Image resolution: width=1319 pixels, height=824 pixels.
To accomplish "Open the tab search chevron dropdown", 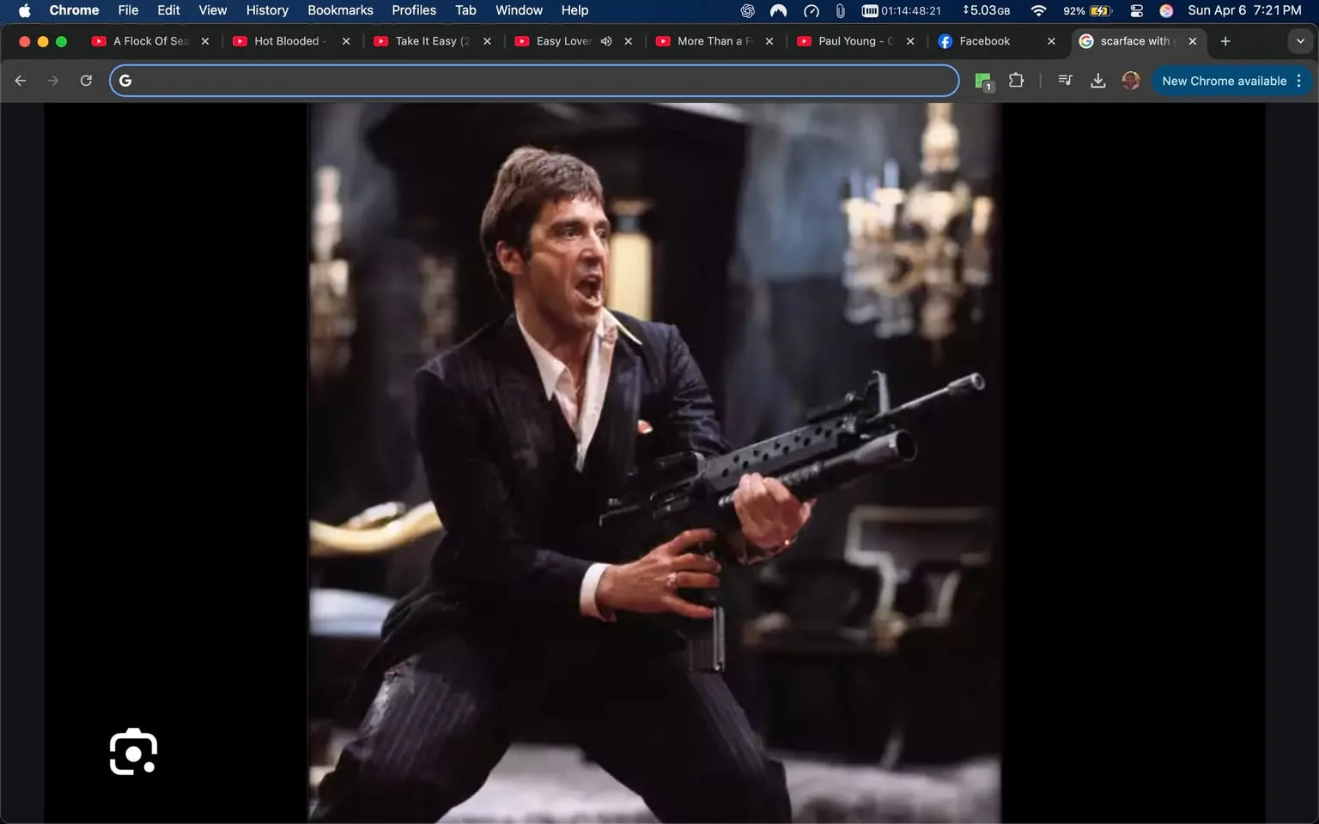I will tap(1299, 40).
